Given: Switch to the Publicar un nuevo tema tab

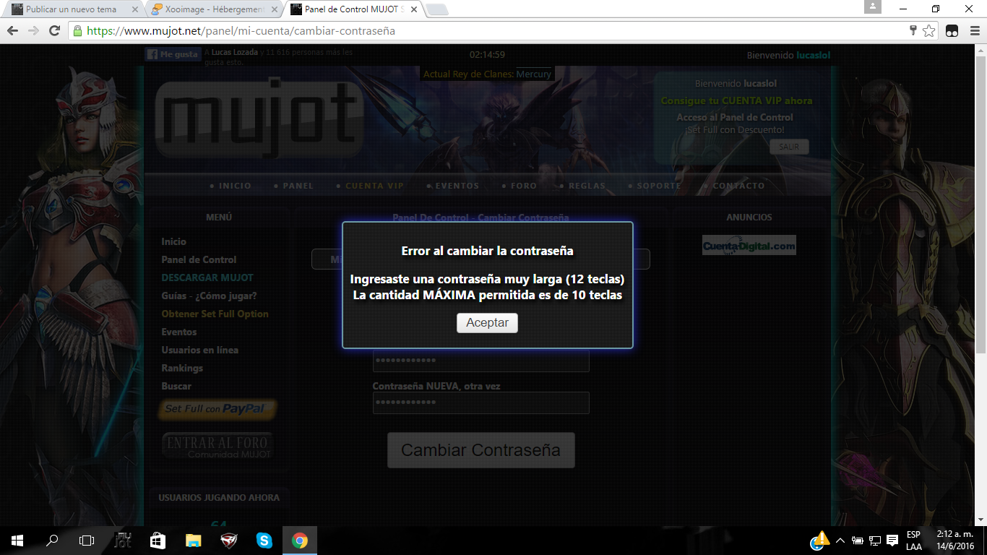Looking at the screenshot, I should (x=71, y=9).
